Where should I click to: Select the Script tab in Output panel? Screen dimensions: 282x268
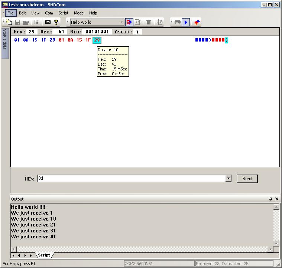pos(44,255)
